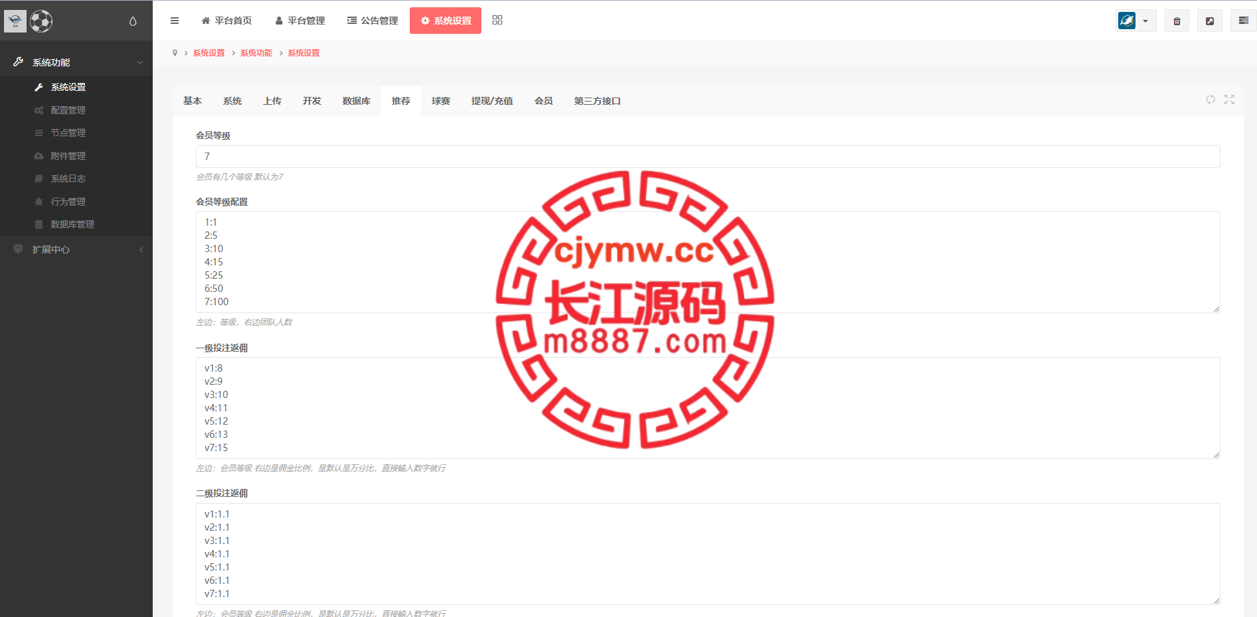1257x617 pixels.
Task: Click the location pin breadcrumb icon
Action: coord(175,53)
